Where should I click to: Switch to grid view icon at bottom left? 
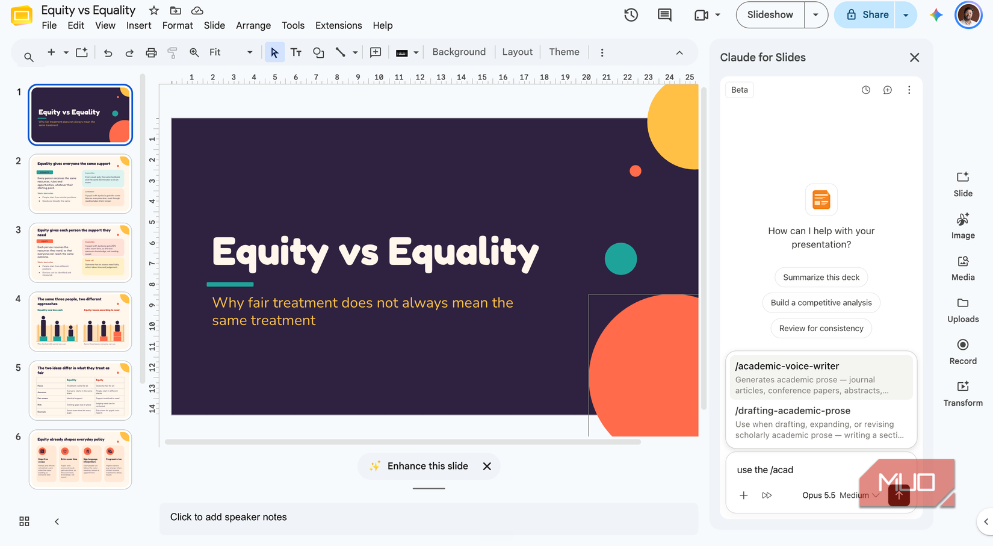click(x=24, y=521)
